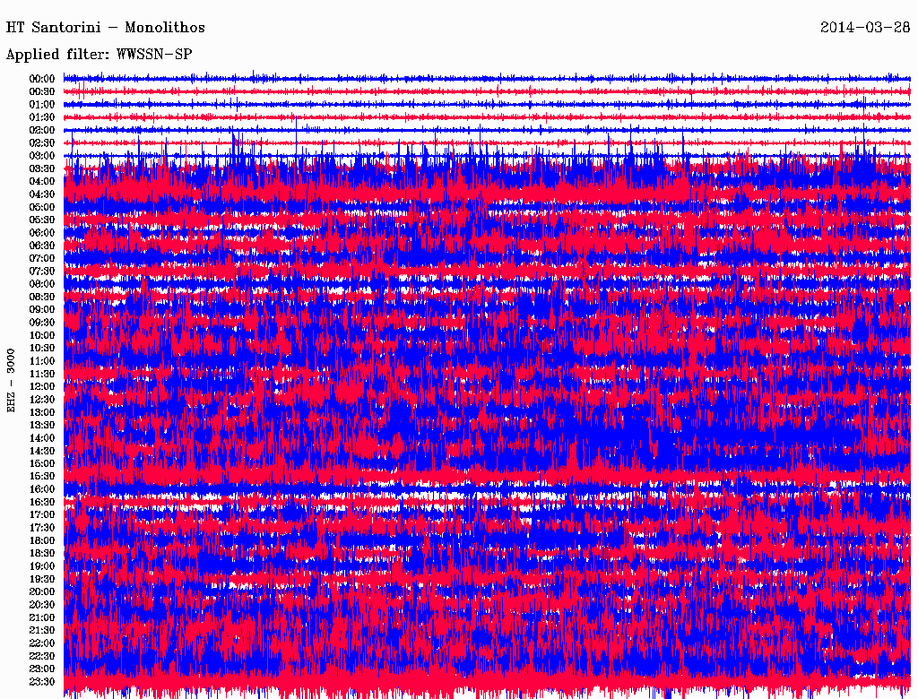Click the 22:30 time label
This screenshot has height=699, width=918.
pyautogui.click(x=42, y=656)
